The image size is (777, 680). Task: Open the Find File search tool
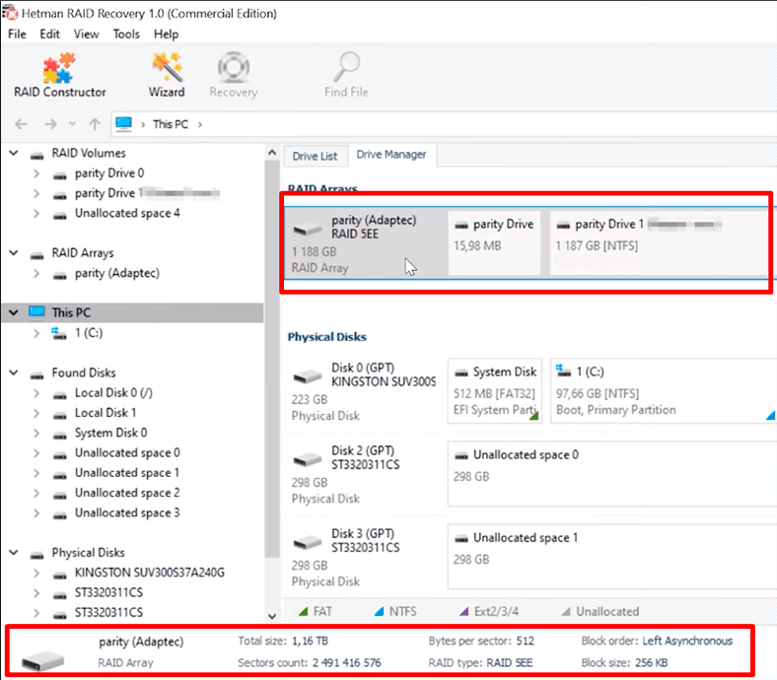346,75
